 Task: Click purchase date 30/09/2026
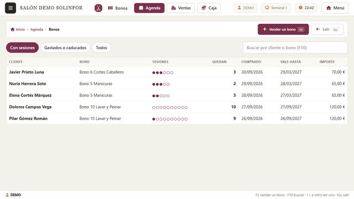pyautogui.click(x=252, y=72)
